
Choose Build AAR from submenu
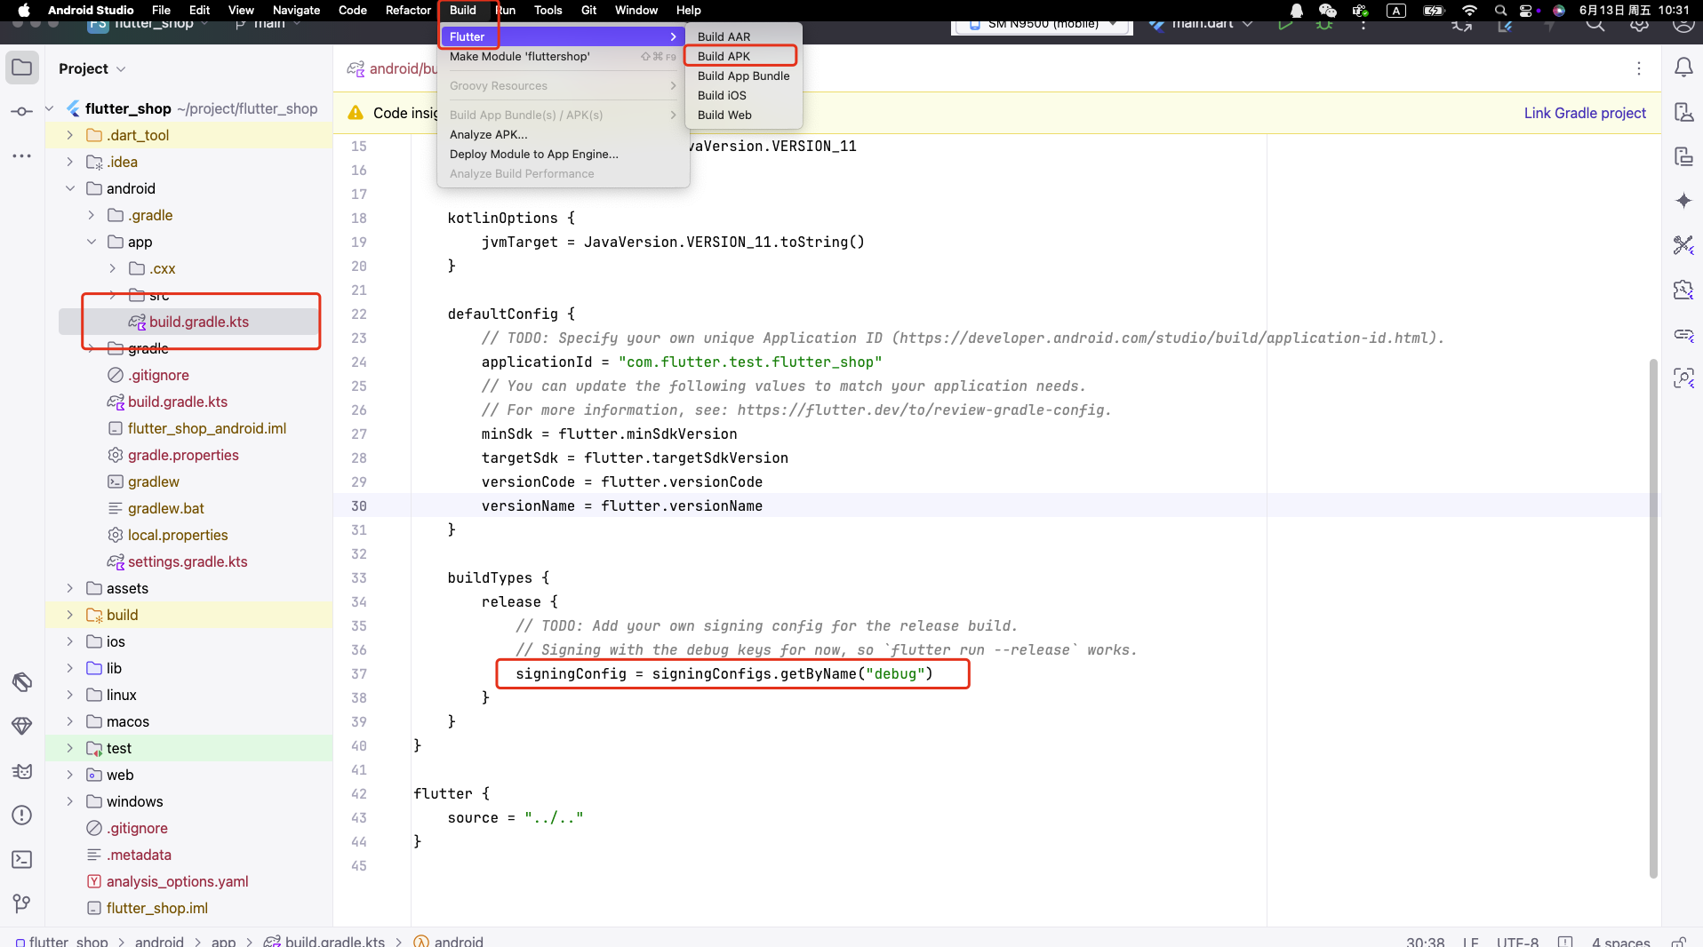(743, 36)
